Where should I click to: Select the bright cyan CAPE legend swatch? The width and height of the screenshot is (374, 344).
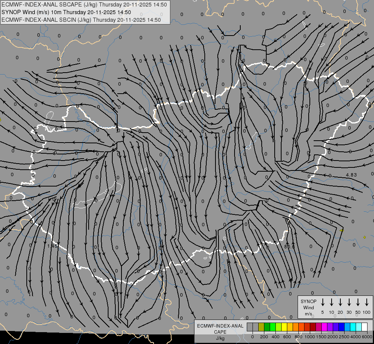click(353, 327)
